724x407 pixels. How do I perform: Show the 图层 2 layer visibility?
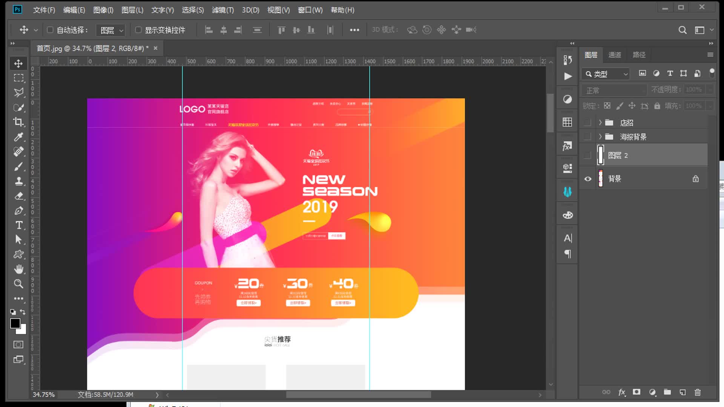tap(587, 155)
